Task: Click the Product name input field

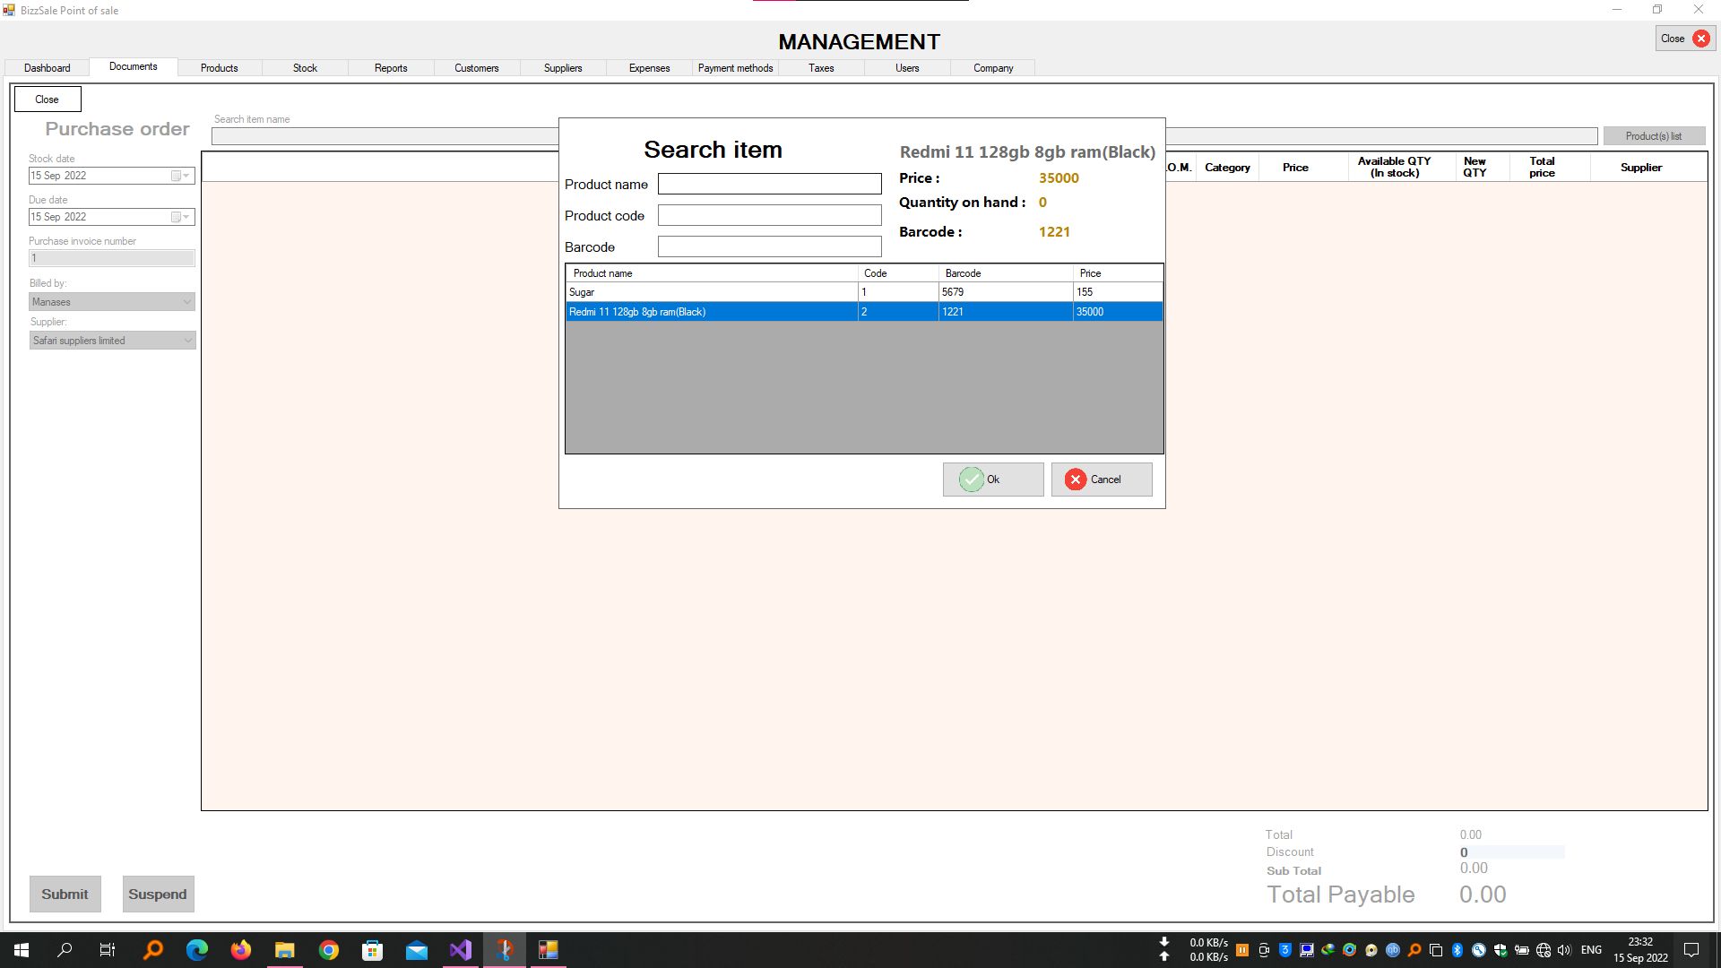Action: (x=769, y=184)
